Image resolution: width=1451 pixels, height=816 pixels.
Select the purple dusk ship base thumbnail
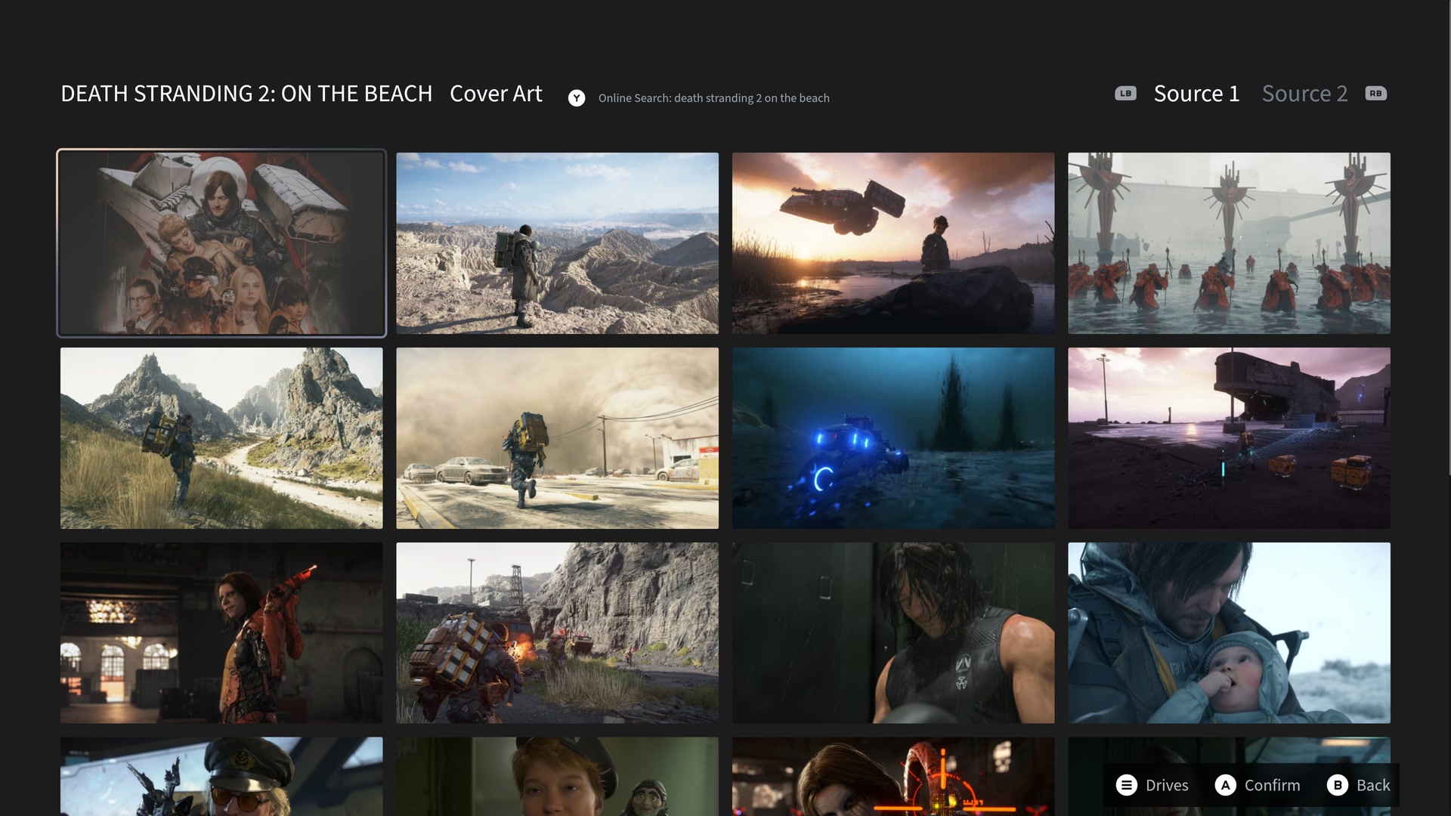click(x=1229, y=438)
